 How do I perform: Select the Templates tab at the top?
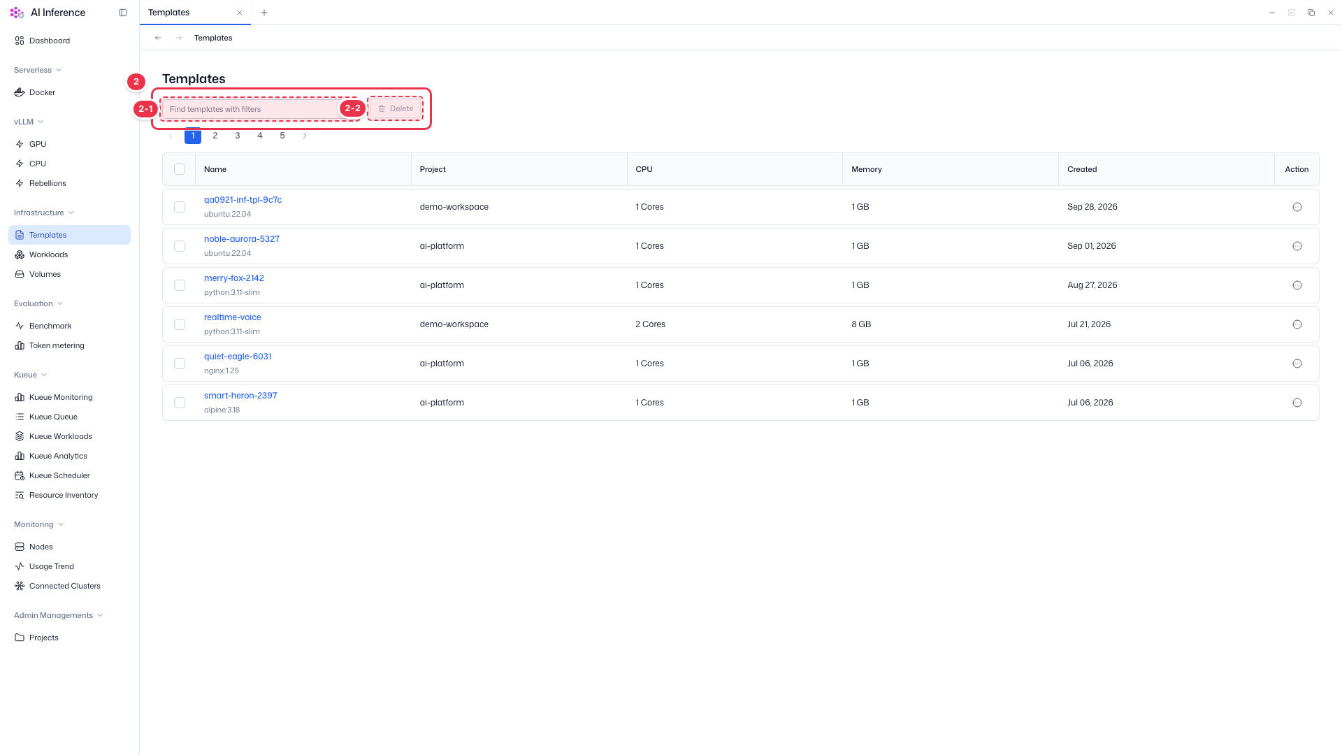195,13
